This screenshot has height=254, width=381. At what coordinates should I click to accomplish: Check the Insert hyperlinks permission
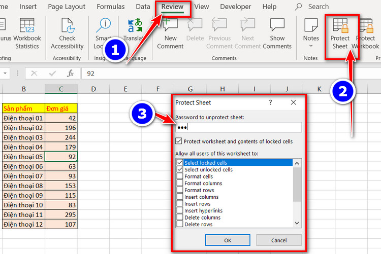click(x=180, y=210)
